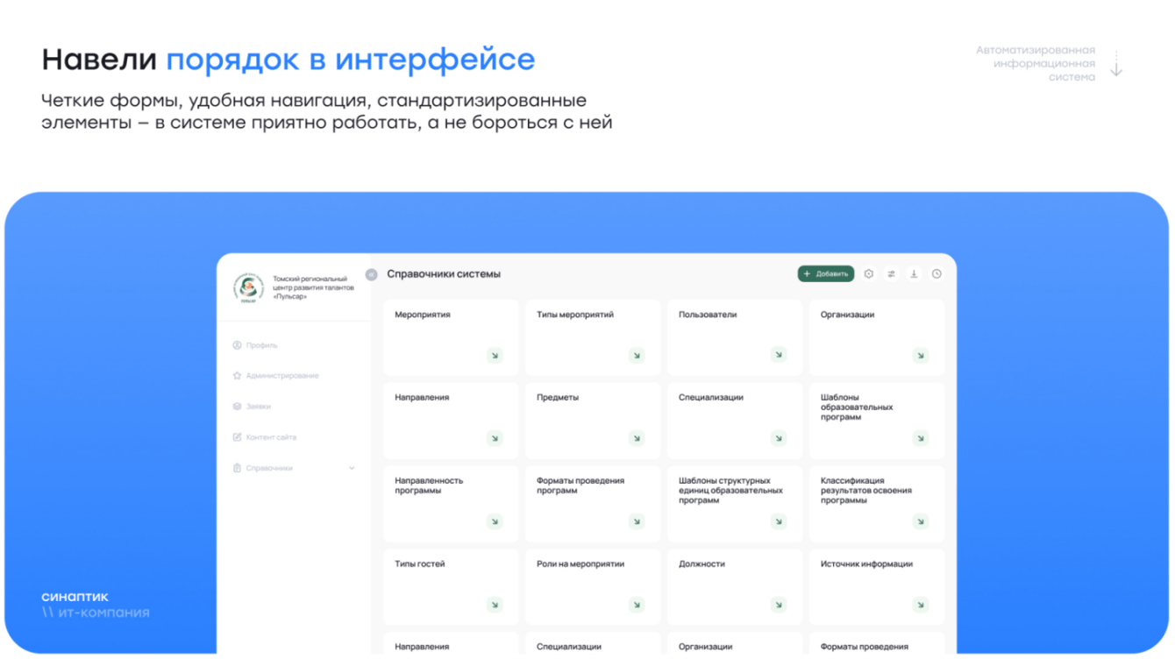Click the arrow icon beside Организации
The image size is (1175, 659).
[x=921, y=355]
